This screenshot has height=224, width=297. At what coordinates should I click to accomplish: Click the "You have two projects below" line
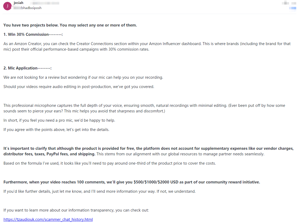pyautogui.click(x=70, y=25)
